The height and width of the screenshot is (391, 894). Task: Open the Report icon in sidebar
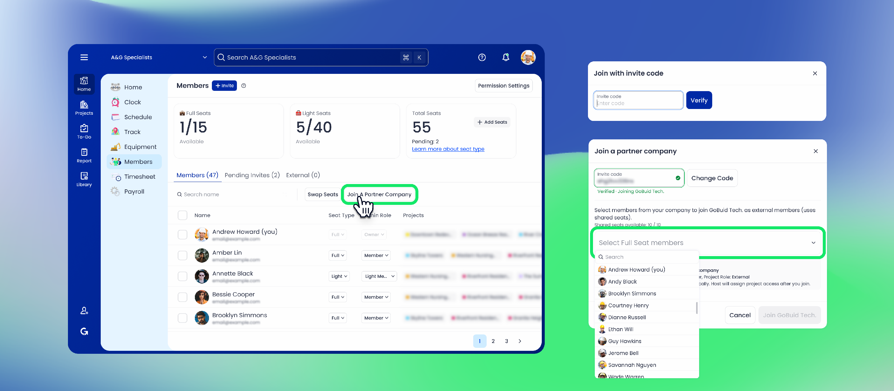84,155
